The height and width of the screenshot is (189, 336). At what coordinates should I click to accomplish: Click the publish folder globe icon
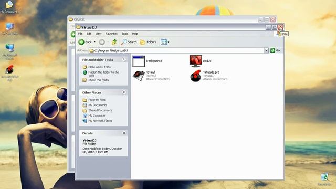coord(85,72)
